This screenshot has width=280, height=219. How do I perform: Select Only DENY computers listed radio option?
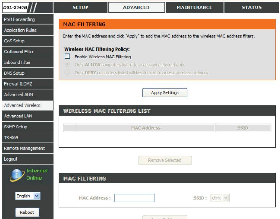(67, 72)
